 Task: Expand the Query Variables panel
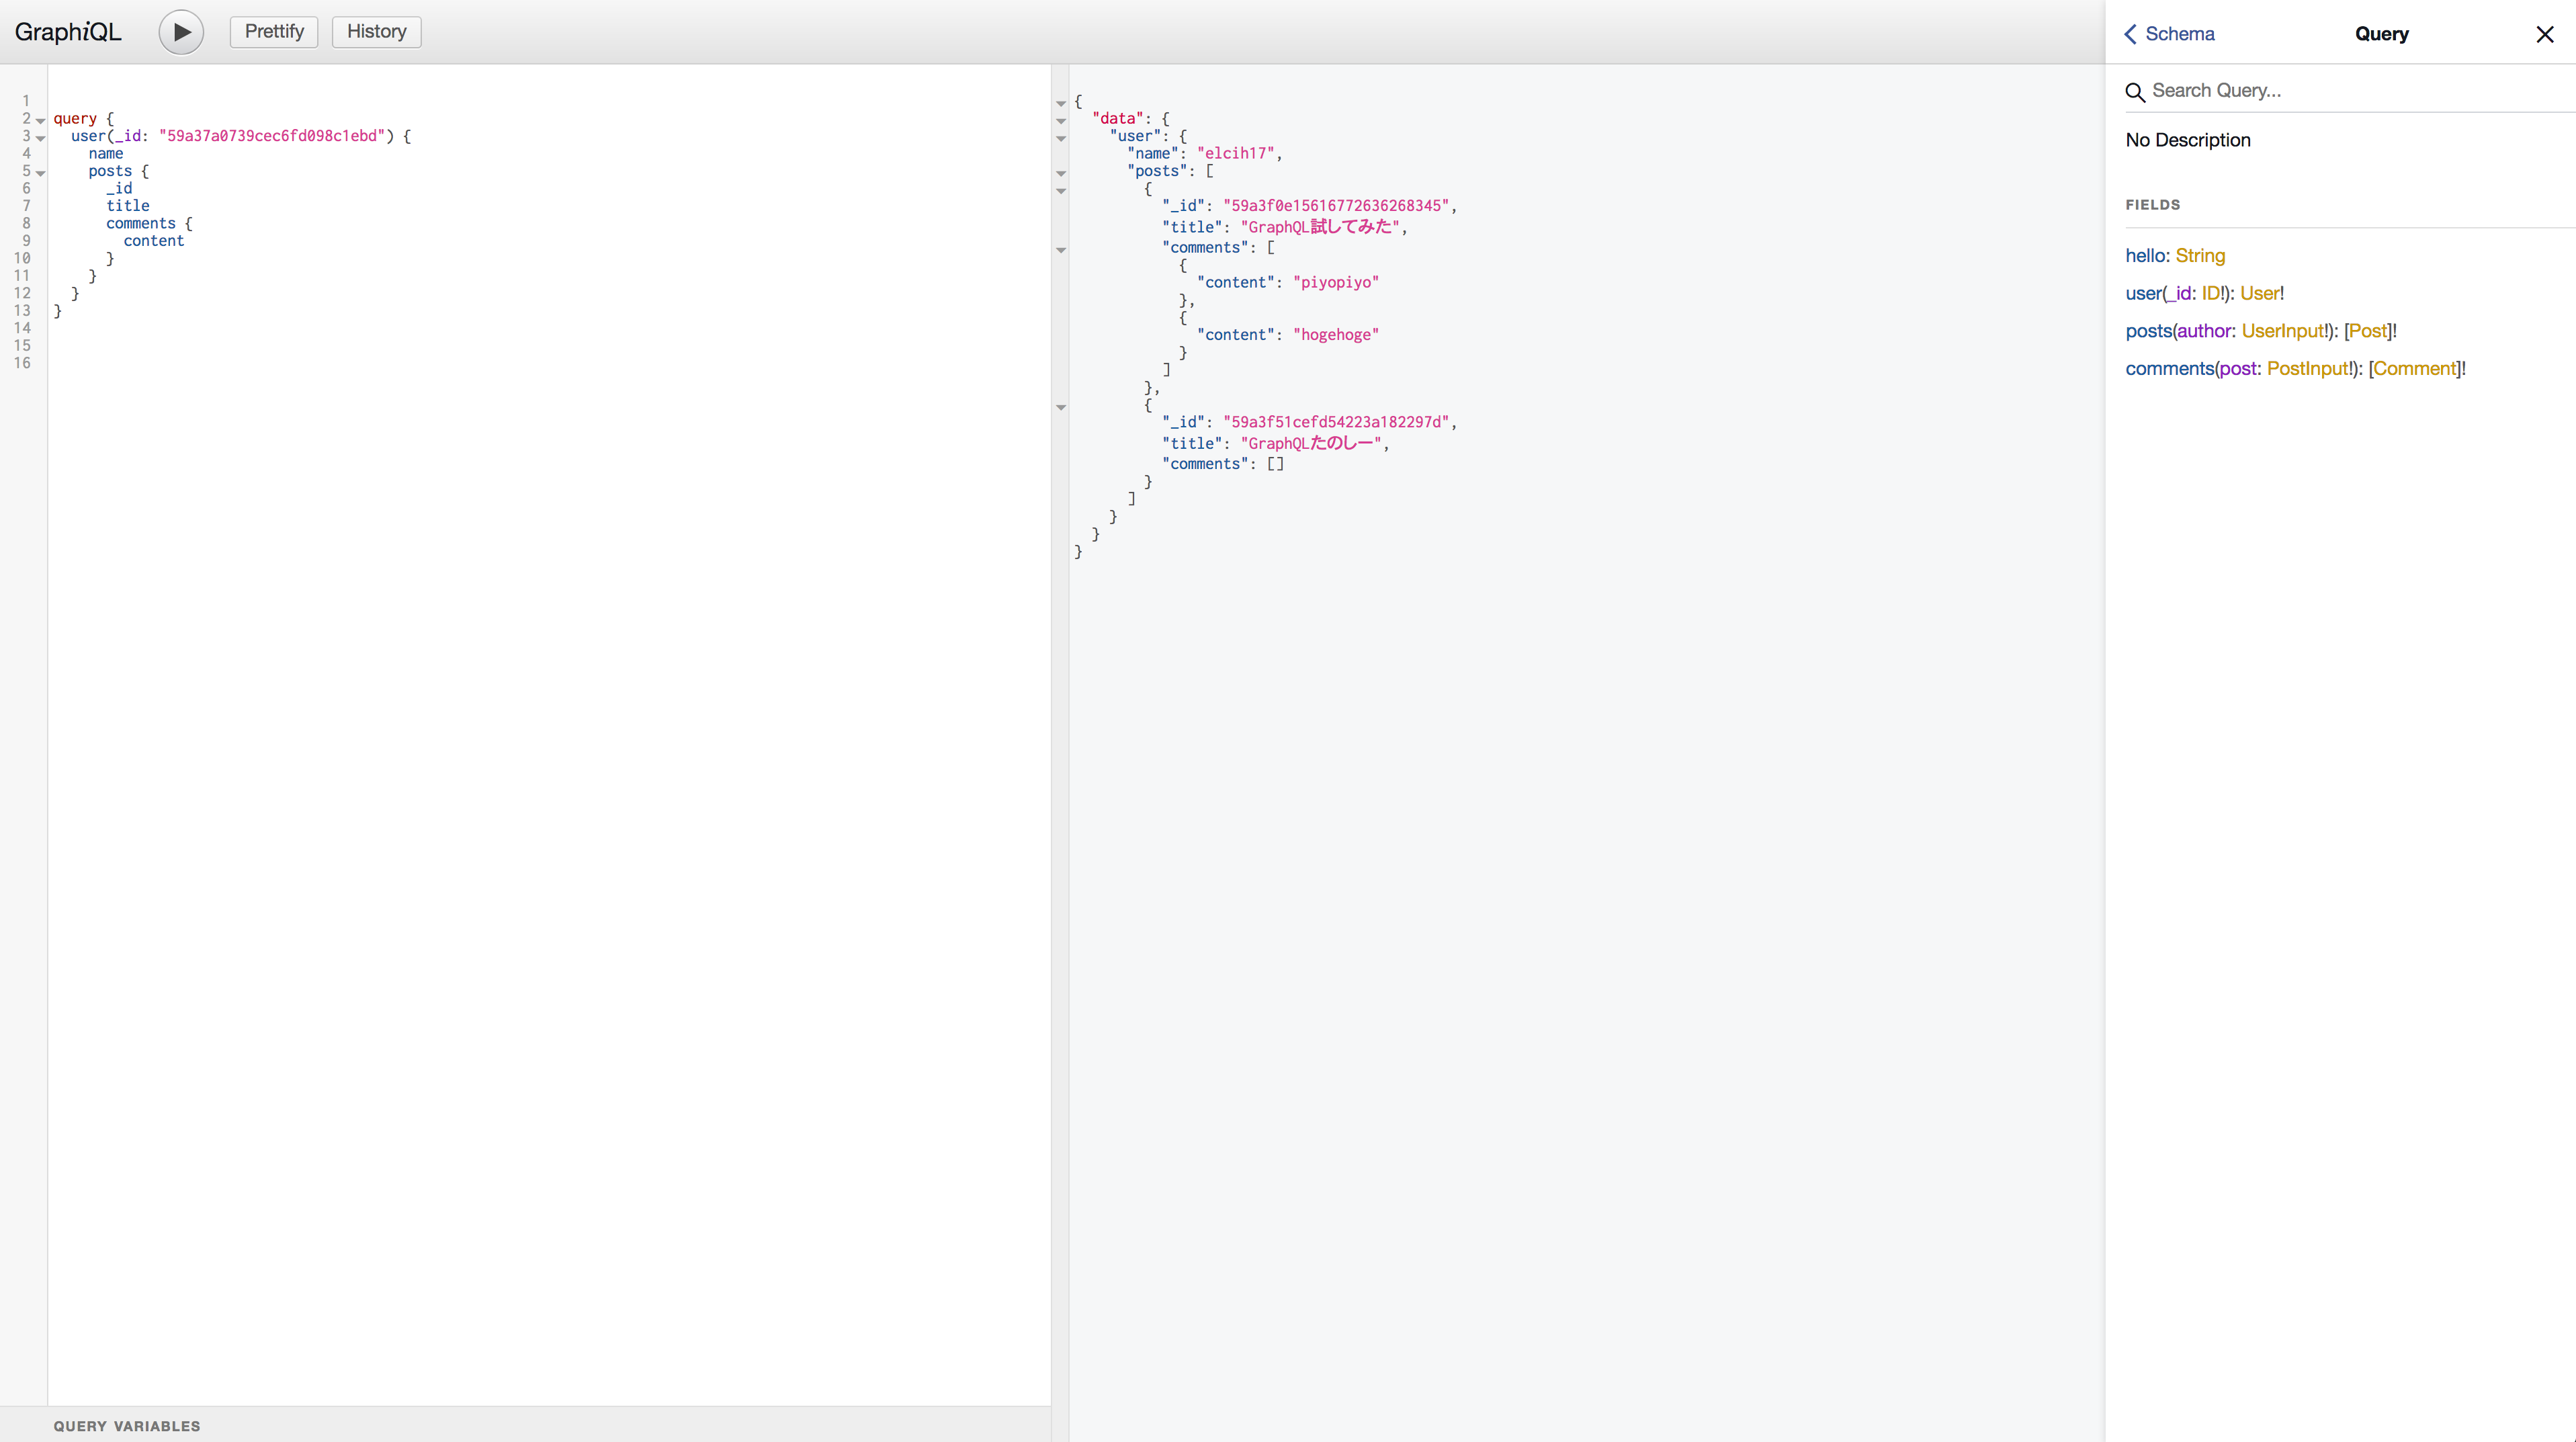point(127,1426)
